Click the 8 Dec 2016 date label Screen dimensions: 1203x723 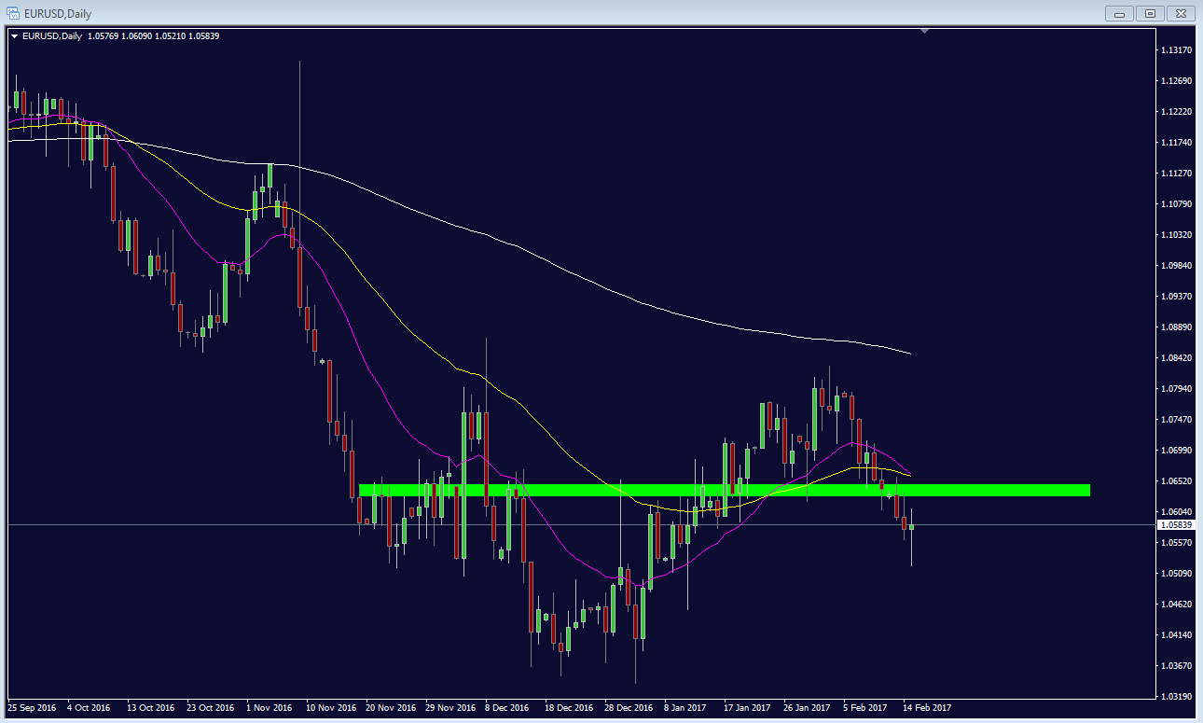coord(505,708)
